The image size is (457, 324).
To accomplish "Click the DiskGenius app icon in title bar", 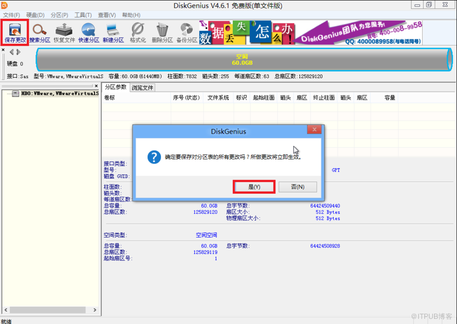I will click(x=5, y=5).
